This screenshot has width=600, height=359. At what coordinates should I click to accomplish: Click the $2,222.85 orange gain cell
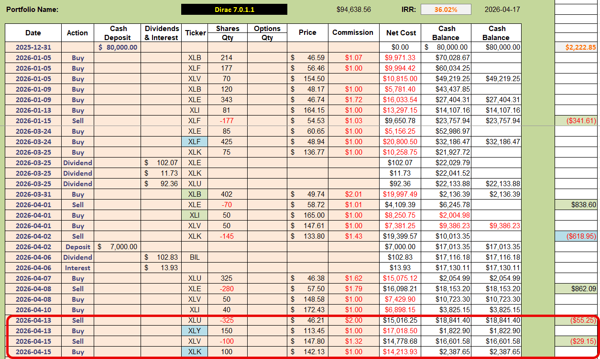pos(576,47)
